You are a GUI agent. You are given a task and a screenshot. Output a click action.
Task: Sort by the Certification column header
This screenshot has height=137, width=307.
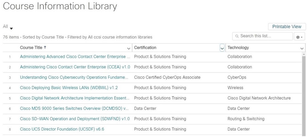[145, 47]
